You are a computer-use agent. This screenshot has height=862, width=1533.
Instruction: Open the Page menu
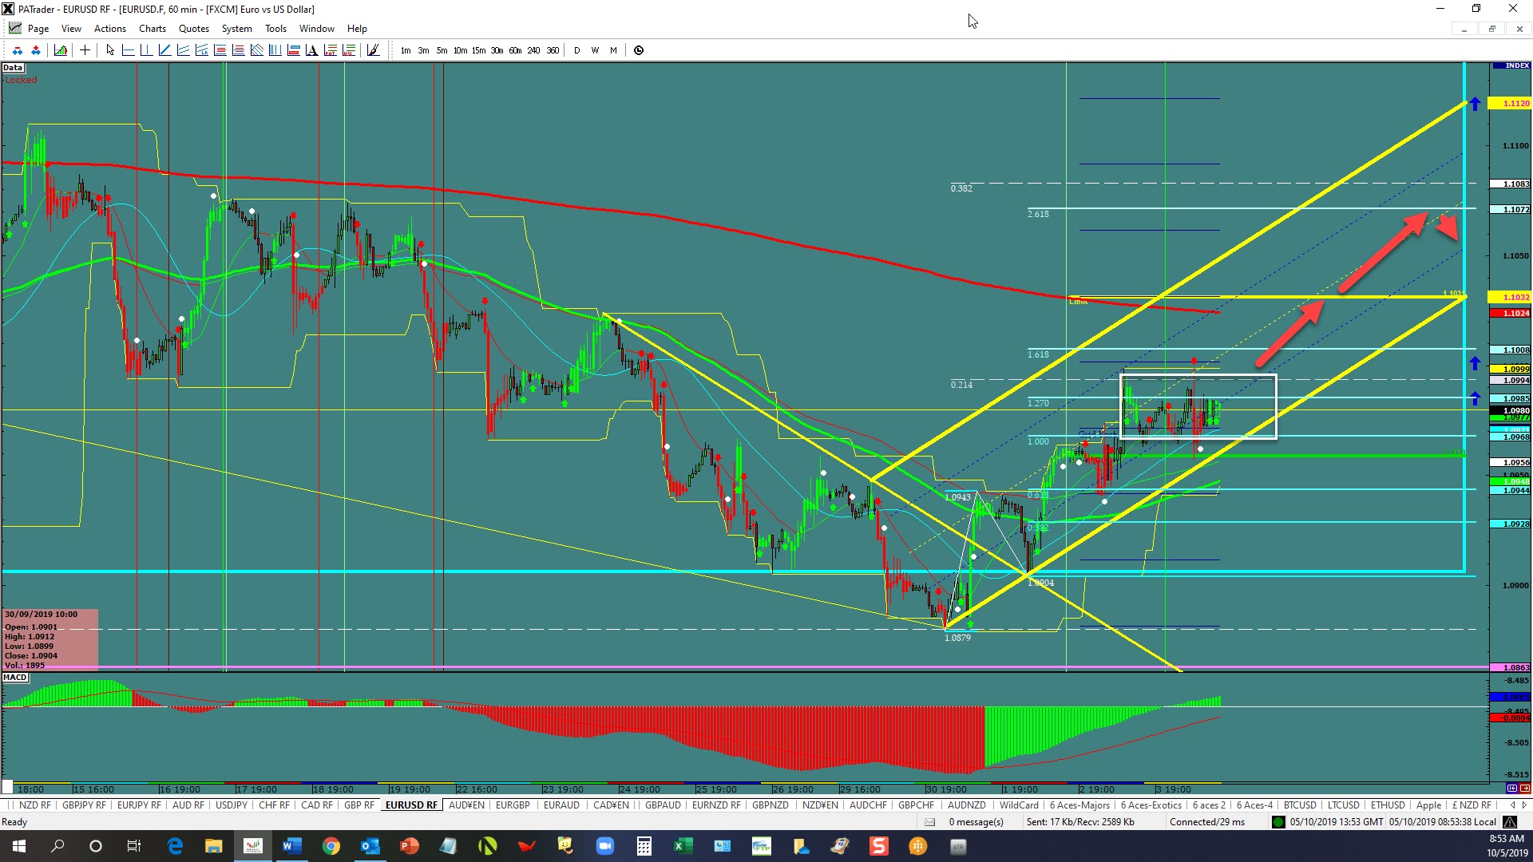click(x=38, y=29)
